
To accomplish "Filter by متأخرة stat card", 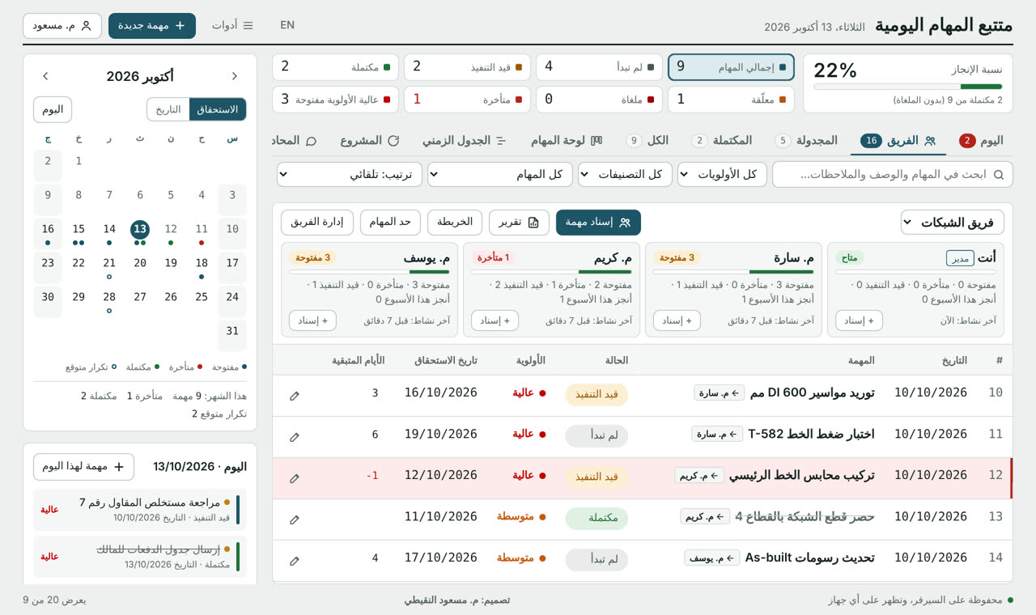I will point(468,100).
